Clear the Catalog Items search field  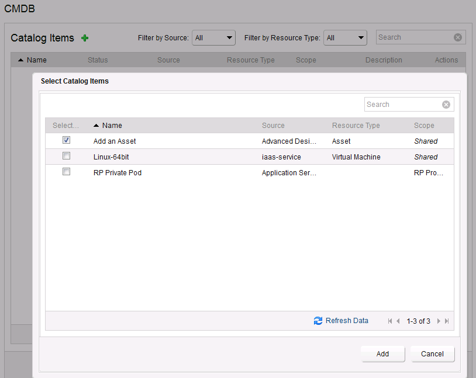coord(458,37)
